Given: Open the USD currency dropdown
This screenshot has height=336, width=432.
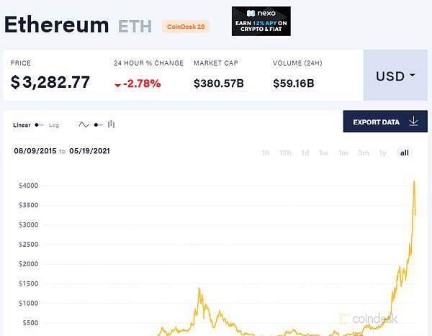Looking at the screenshot, I should [395, 76].
